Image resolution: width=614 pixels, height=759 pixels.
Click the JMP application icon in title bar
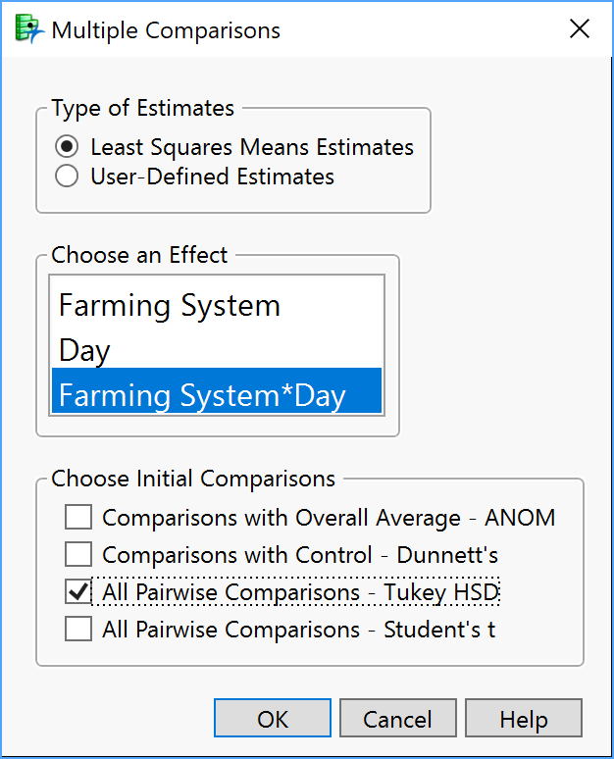pyautogui.click(x=29, y=29)
